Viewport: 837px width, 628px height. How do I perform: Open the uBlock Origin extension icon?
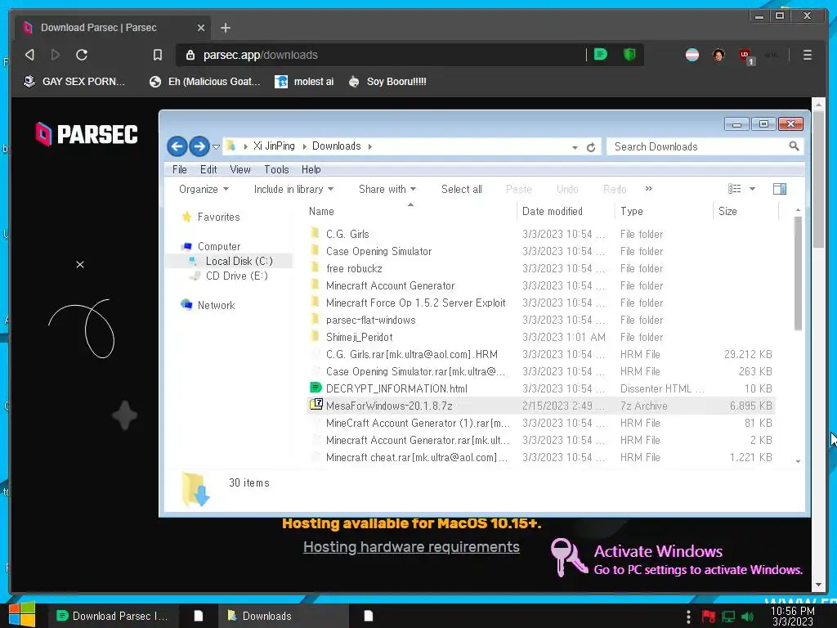(745, 56)
